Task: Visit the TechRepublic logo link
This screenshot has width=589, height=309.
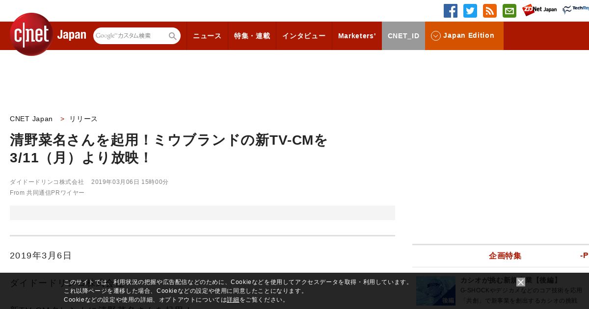Action: click(576, 10)
